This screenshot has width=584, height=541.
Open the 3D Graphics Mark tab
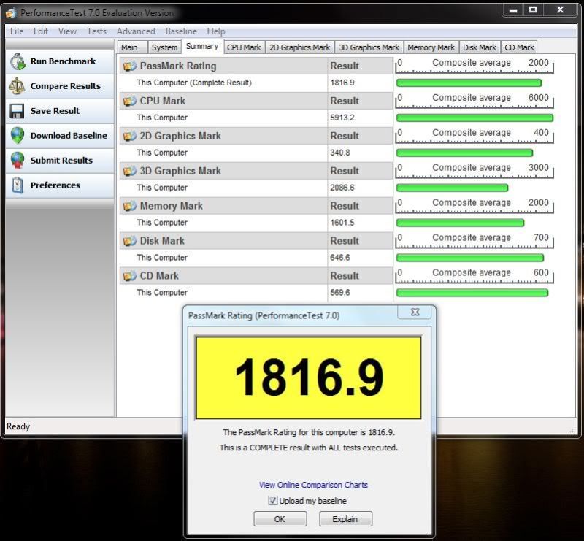click(369, 47)
